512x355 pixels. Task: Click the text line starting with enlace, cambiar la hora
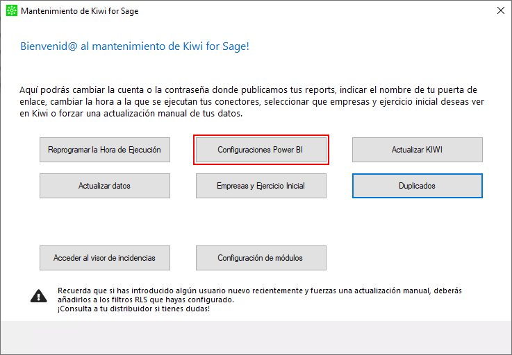pyautogui.click(x=251, y=102)
